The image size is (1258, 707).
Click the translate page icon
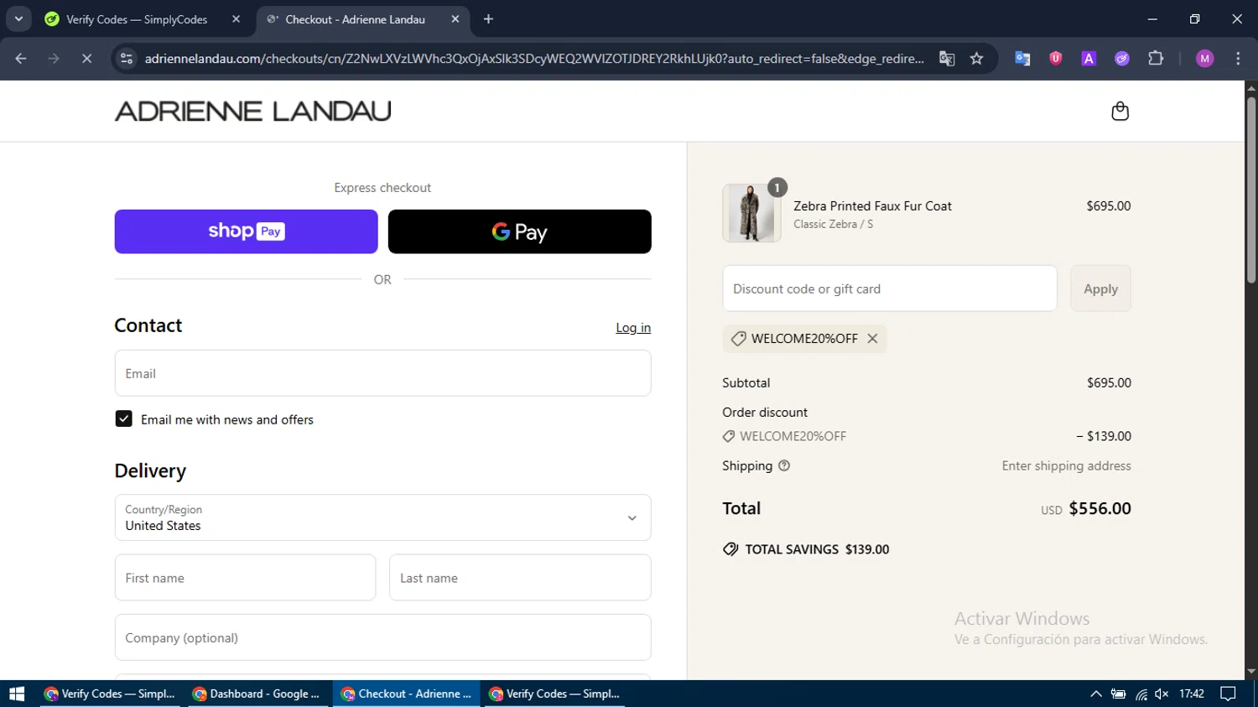coord(947,59)
